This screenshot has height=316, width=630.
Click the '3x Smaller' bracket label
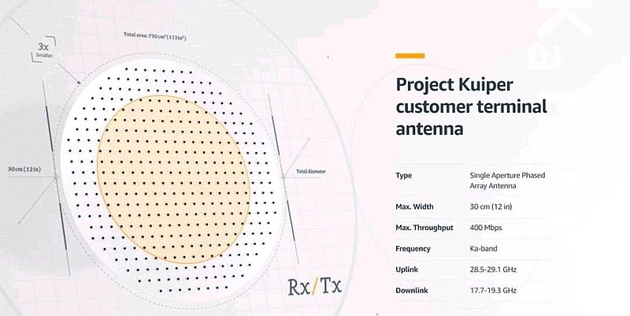point(44,50)
